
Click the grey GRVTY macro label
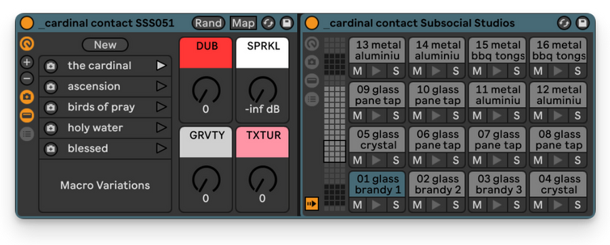tap(206, 142)
